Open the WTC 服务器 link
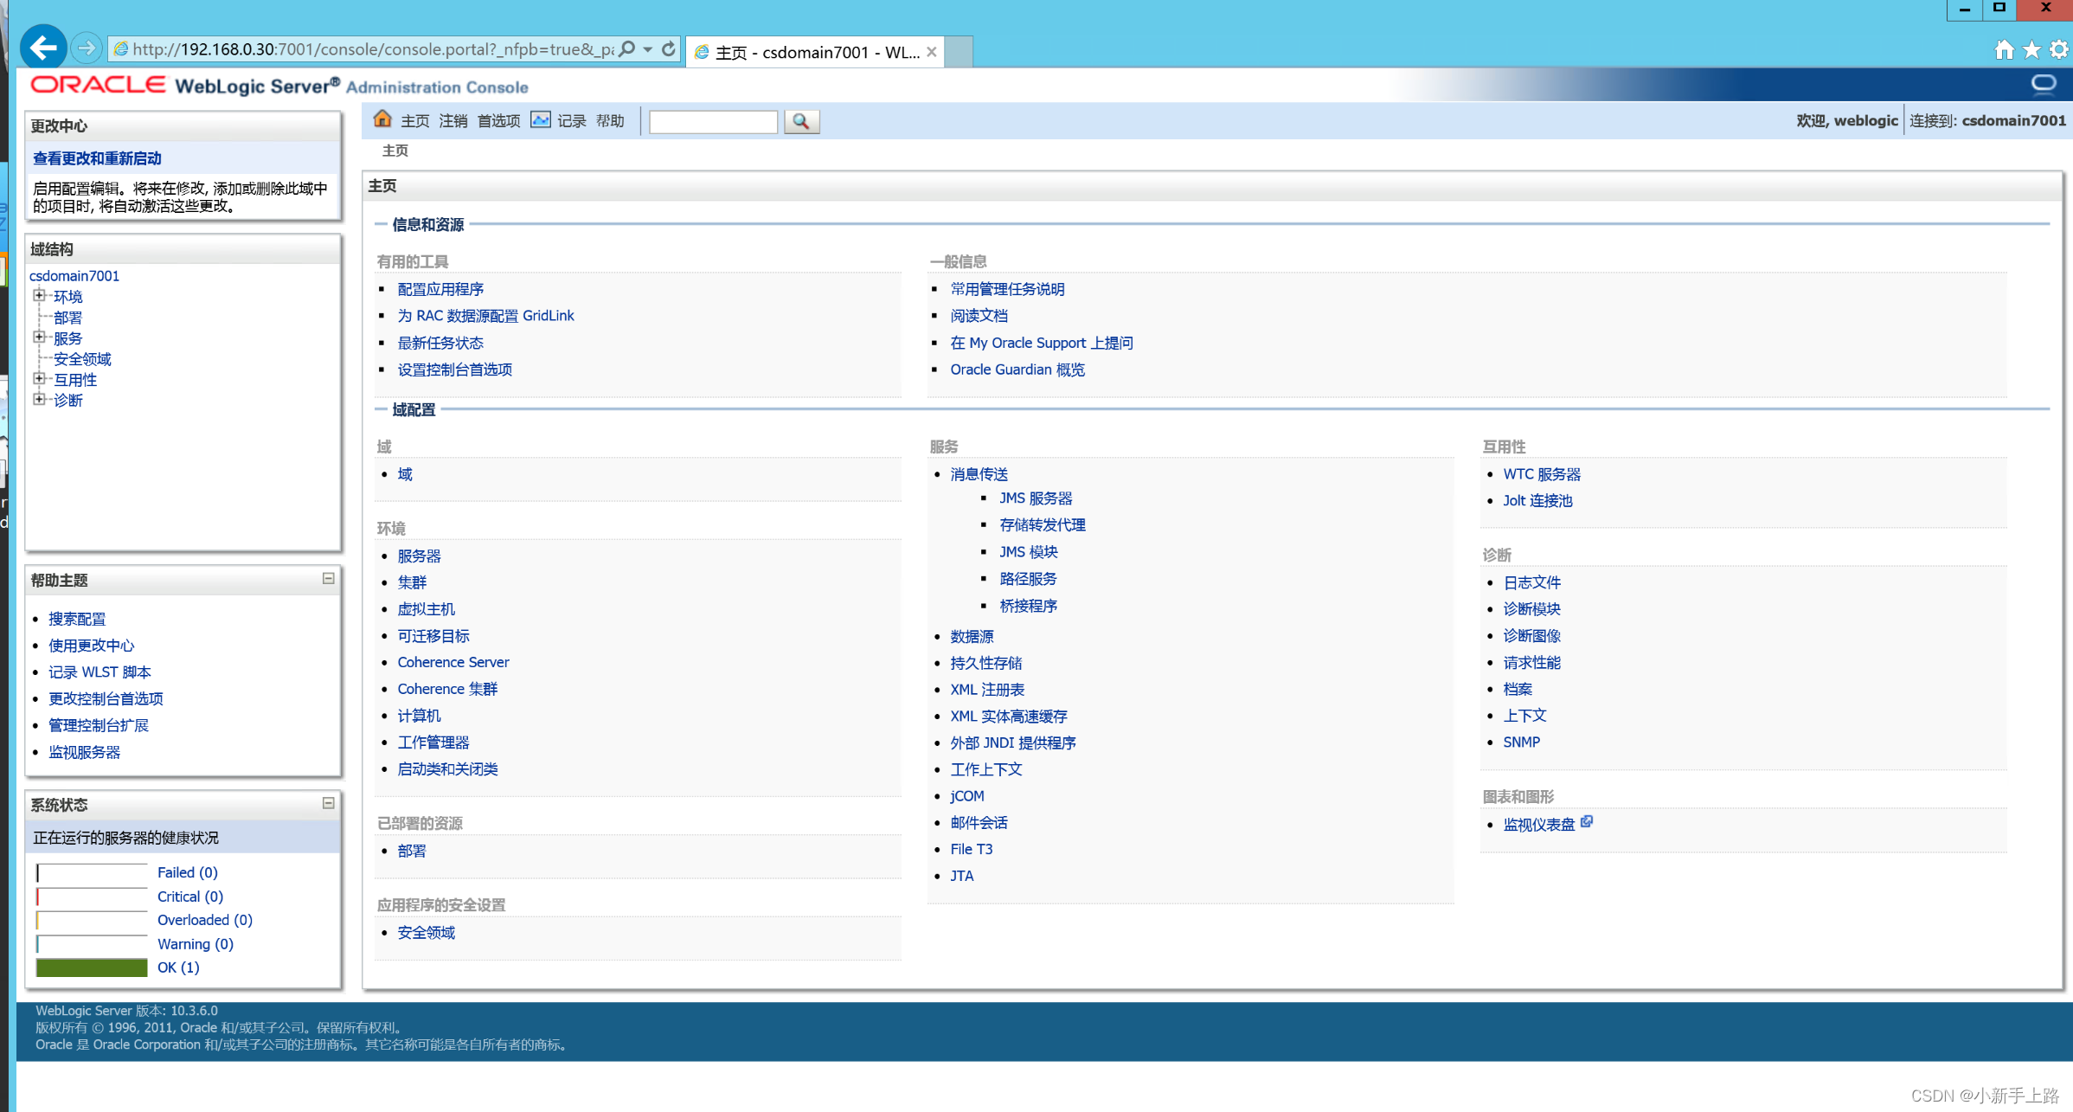Viewport: 2073px width, 1112px height. pos(1542,474)
